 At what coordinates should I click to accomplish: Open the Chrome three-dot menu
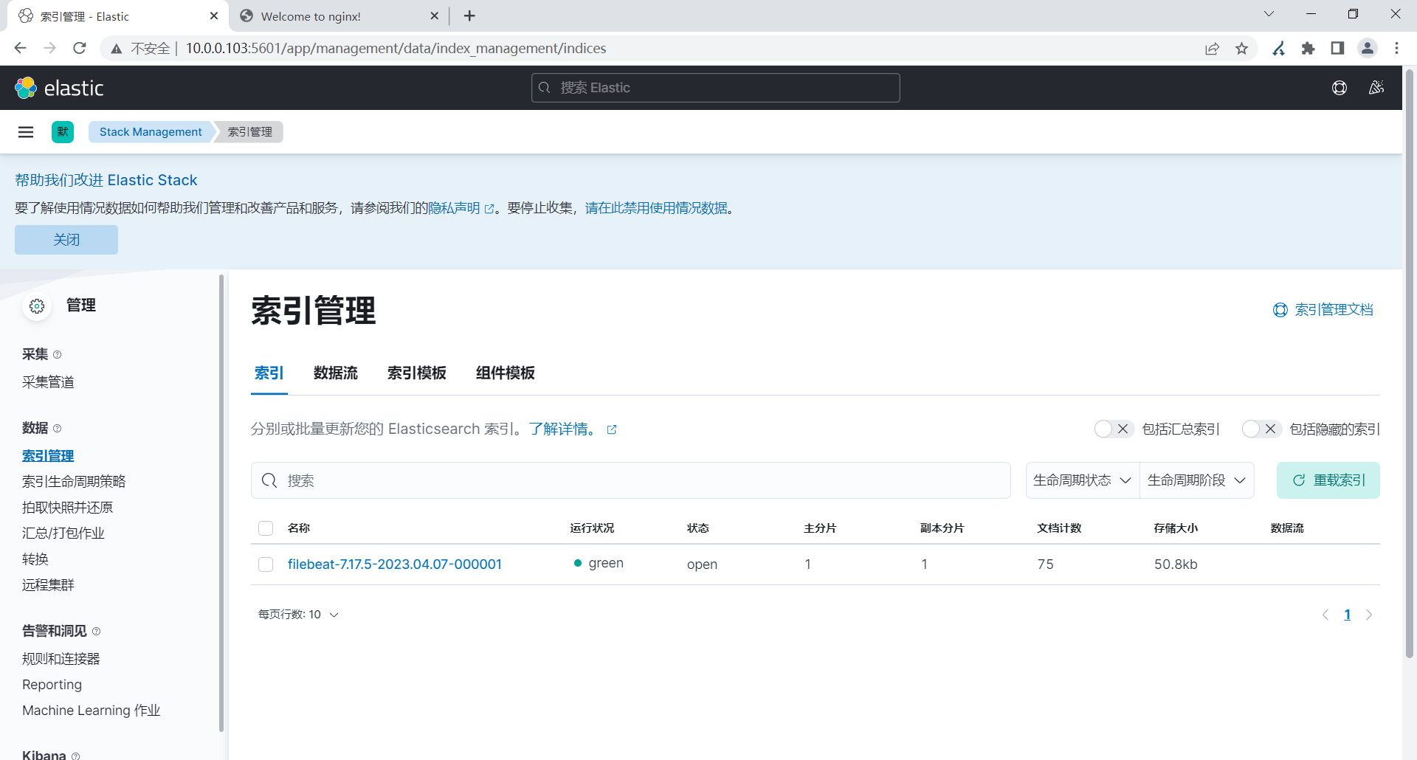coord(1396,48)
